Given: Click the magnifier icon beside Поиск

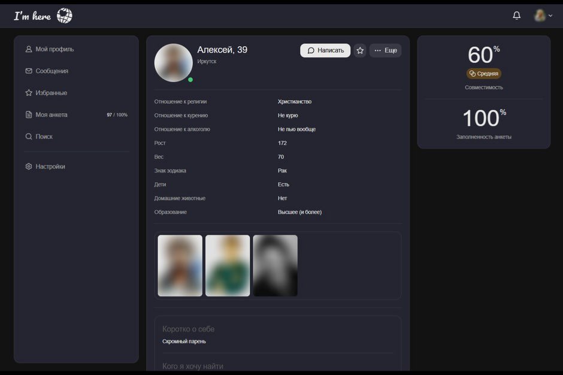Looking at the screenshot, I should pyautogui.click(x=29, y=137).
